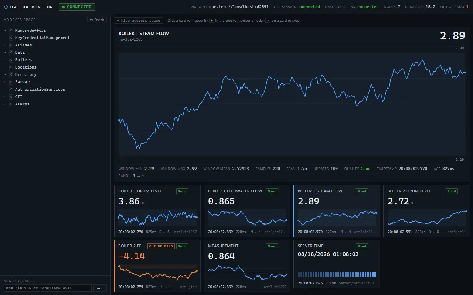The image size is (473, 295).
Task: Click the object icon beside Boilers
Action: tap(11, 60)
